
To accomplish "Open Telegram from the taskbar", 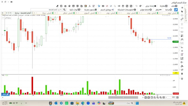I will 61,103.
